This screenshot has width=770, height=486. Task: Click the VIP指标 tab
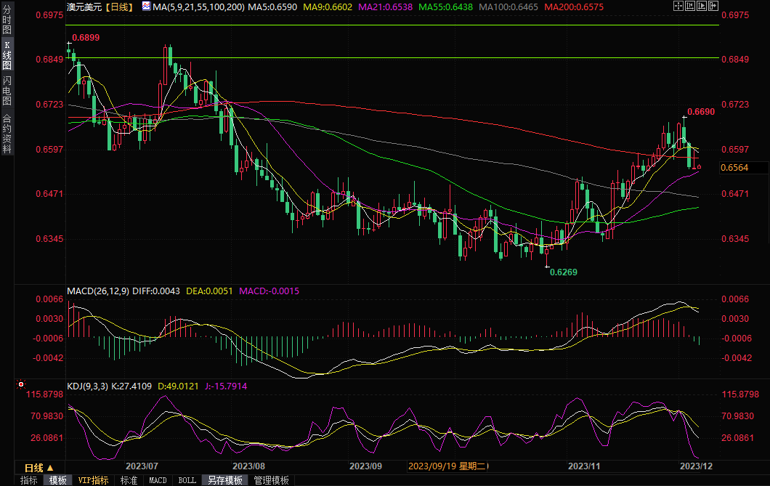click(94, 480)
